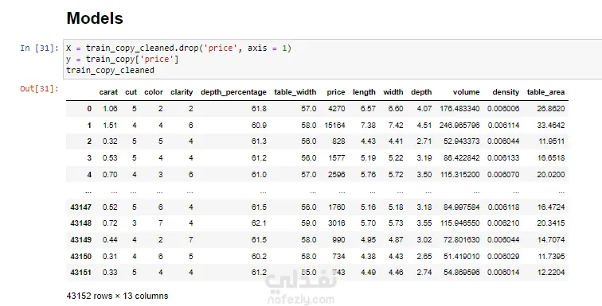Click length value 7.38
This screenshot has height=306, width=602.
coord(368,126)
